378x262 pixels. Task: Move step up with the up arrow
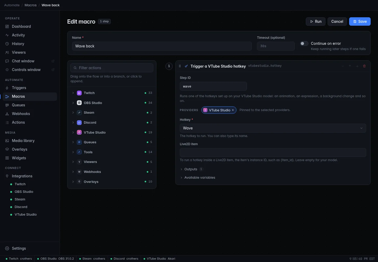350,66
